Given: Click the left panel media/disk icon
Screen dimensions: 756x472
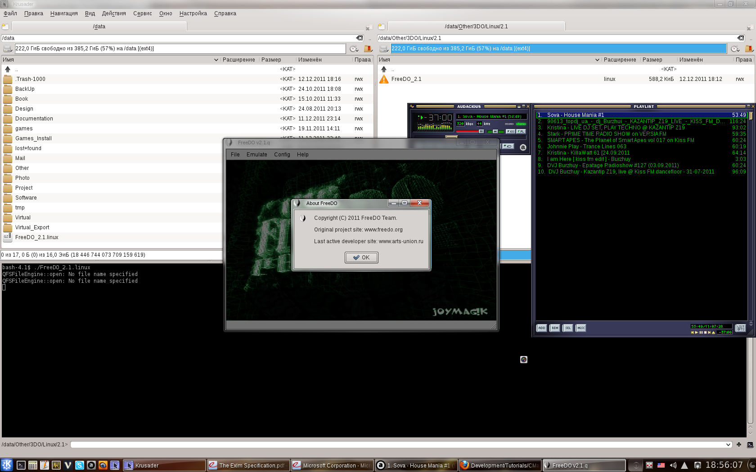Looking at the screenshot, I should [x=8, y=49].
